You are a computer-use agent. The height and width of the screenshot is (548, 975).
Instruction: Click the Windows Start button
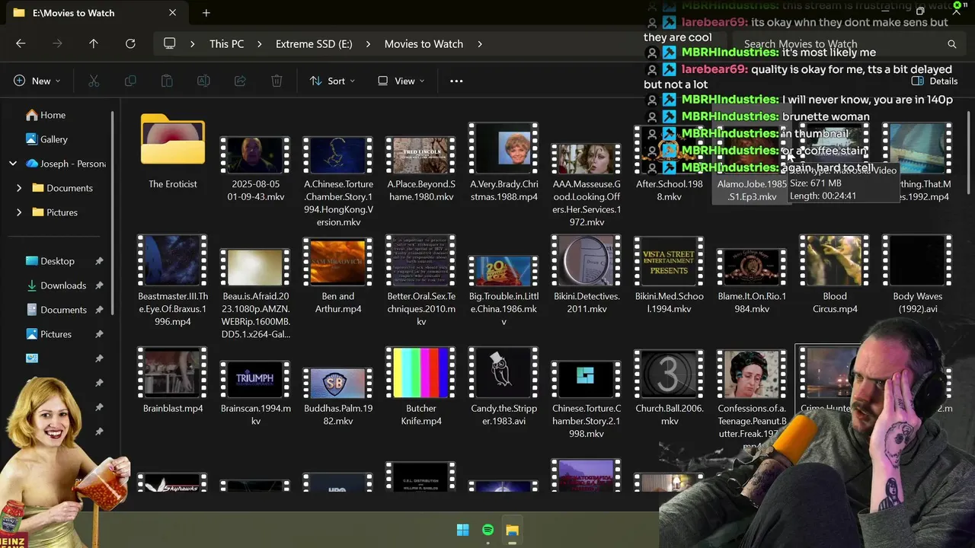[462, 530]
